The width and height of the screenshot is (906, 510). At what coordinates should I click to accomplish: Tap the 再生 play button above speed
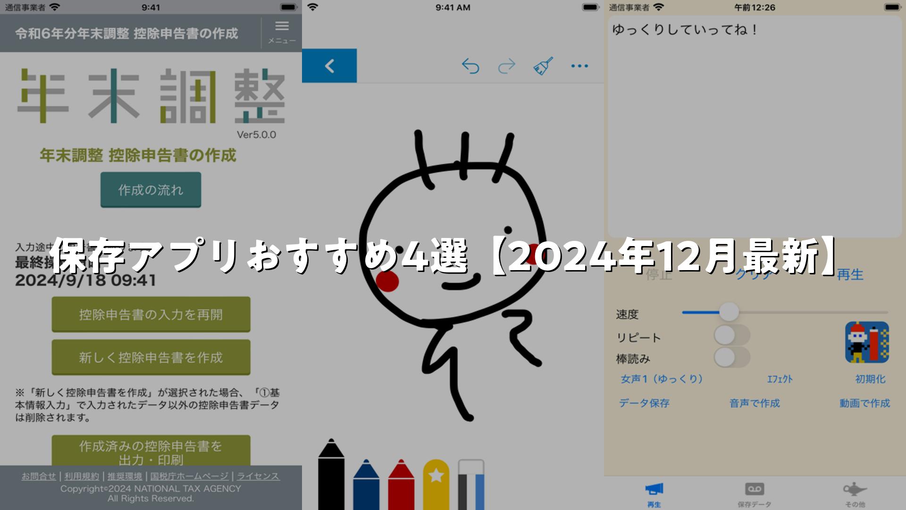[850, 275]
